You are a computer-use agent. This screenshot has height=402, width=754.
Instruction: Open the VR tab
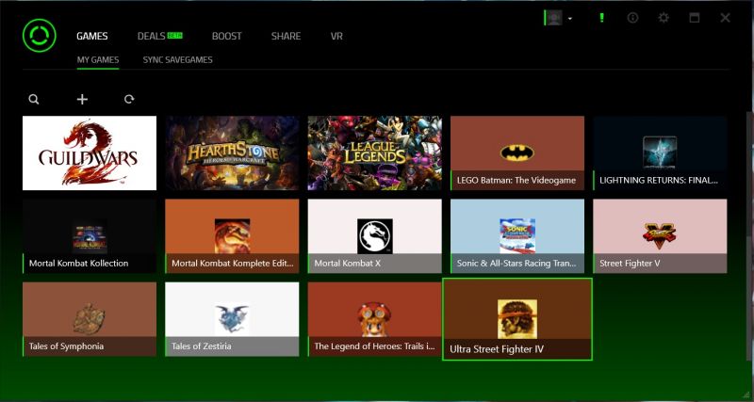pyautogui.click(x=336, y=36)
